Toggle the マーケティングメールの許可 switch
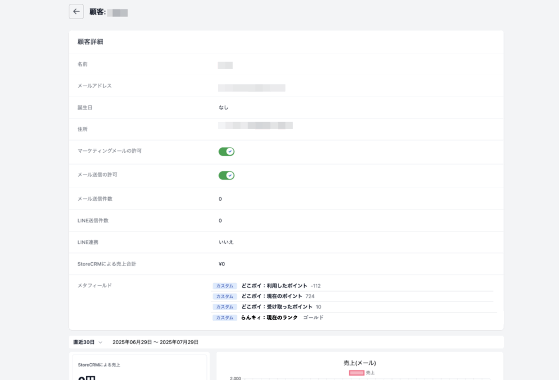The image size is (559, 380). point(226,152)
